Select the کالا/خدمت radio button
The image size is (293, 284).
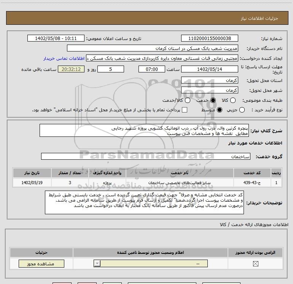(188, 100)
